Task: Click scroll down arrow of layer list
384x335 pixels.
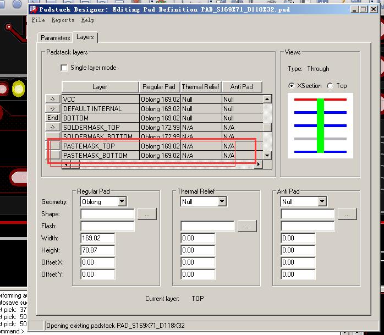Action: (267, 155)
